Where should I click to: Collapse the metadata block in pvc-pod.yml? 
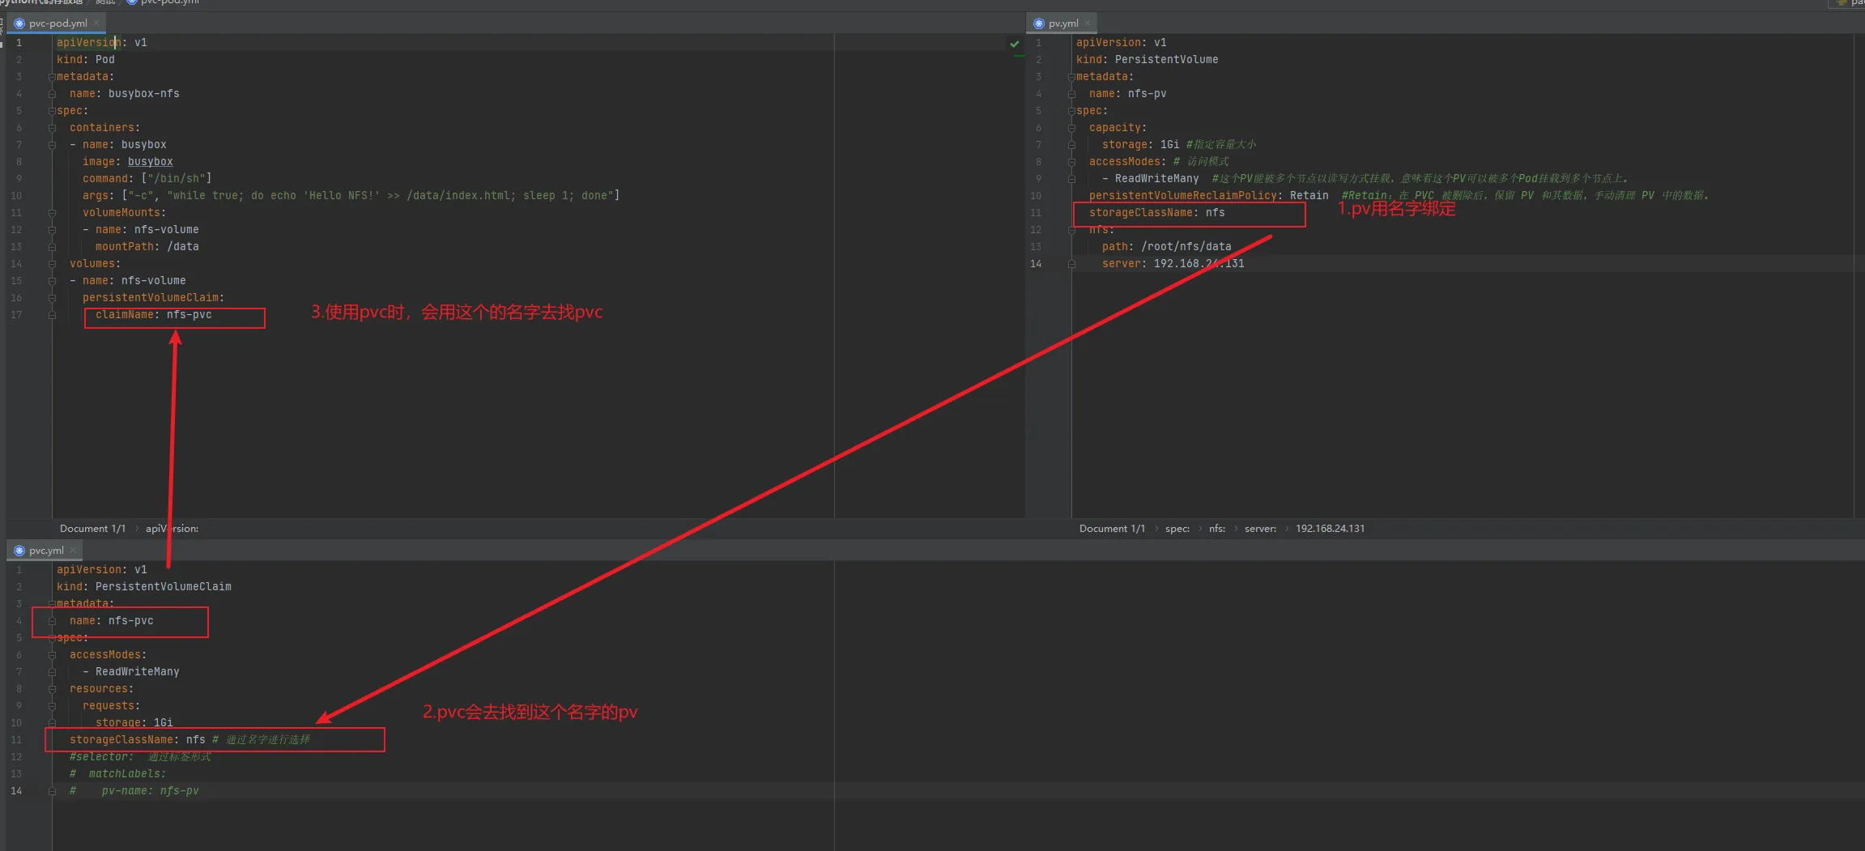click(52, 77)
